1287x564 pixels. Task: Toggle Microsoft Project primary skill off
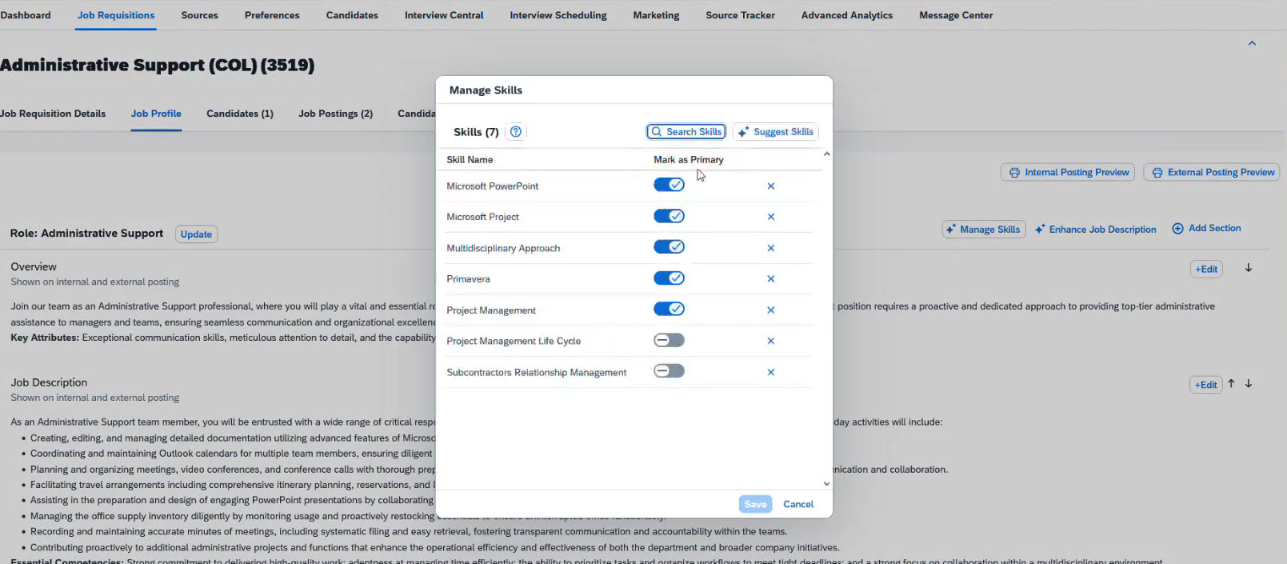point(669,216)
